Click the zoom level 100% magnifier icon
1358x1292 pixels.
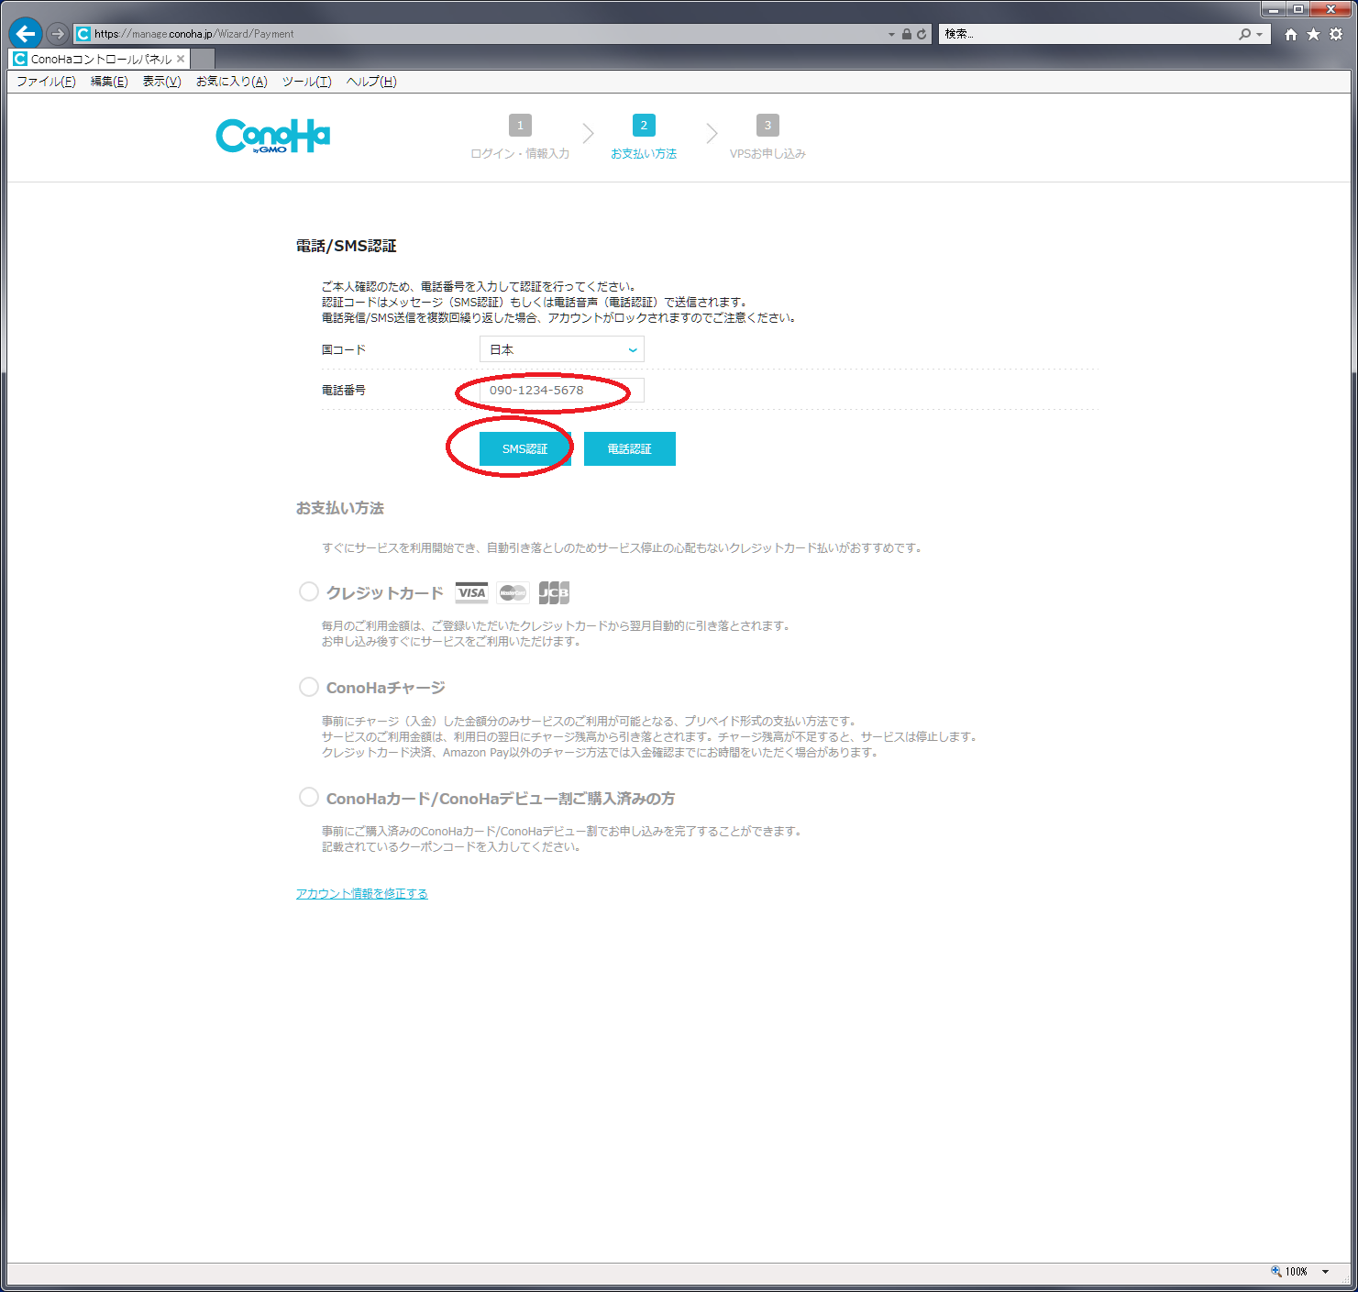pyautogui.click(x=1276, y=1271)
